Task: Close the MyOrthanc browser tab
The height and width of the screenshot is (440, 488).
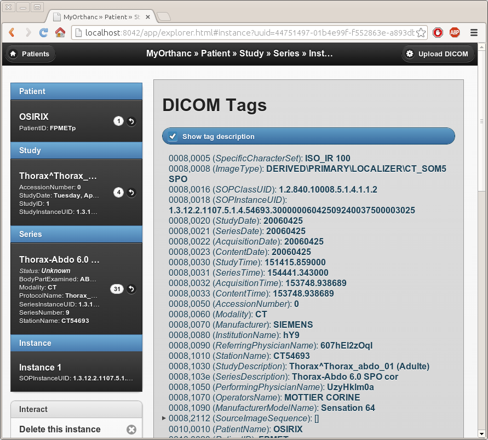Action: [148, 17]
